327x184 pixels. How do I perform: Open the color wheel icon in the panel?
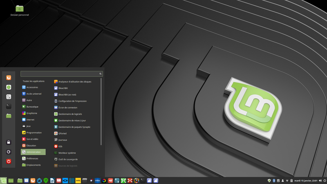[104, 181]
